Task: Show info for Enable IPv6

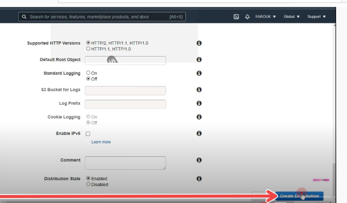Action: 199,134
